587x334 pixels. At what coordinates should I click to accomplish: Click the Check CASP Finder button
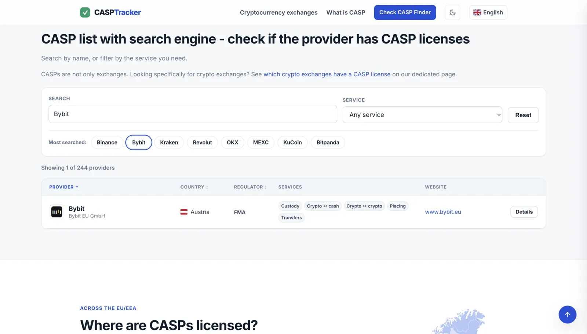pyautogui.click(x=405, y=12)
